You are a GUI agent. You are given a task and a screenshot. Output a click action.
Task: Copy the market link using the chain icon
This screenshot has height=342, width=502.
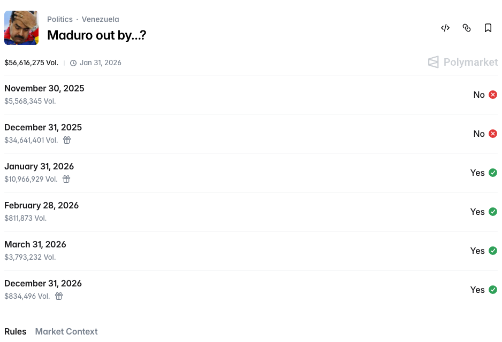[467, 28]
